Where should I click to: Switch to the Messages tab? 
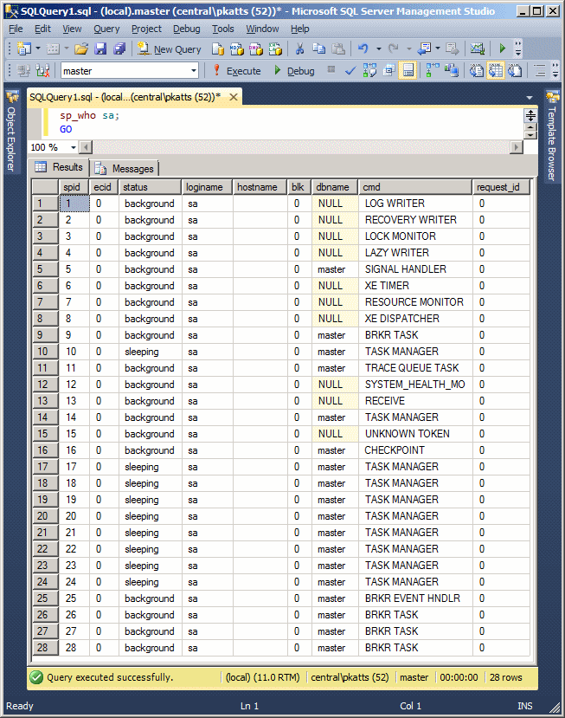point(125,169)
